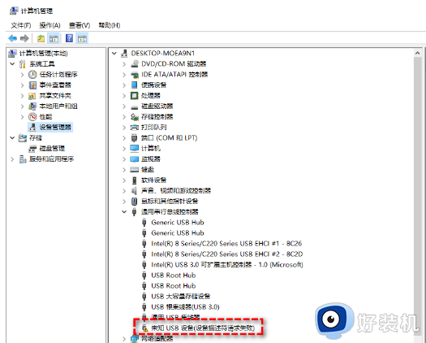Click the 存储 storage icon

click(23, 138)
